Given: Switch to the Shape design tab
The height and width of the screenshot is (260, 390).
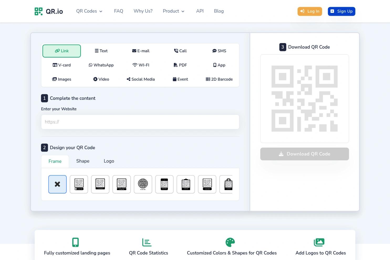Looking at the screenshot, I should tap(83, 161).
